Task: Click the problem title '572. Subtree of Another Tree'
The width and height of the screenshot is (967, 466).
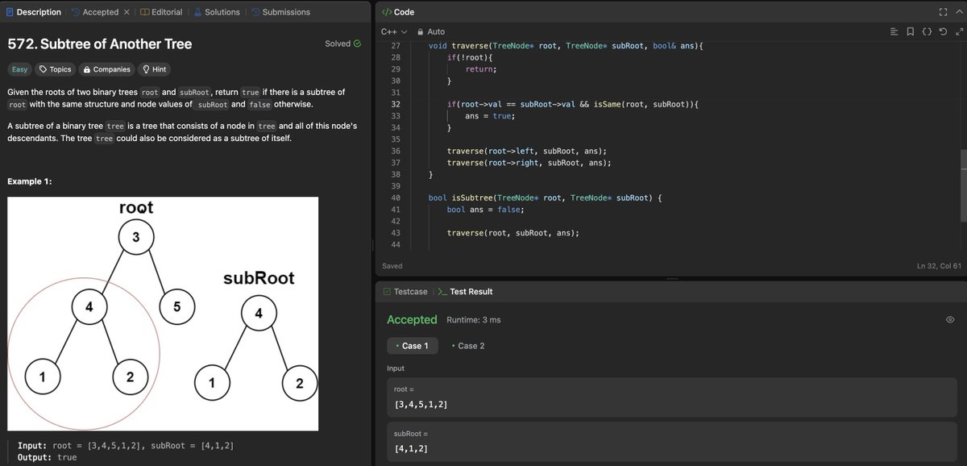Action: tap(100, 44)
